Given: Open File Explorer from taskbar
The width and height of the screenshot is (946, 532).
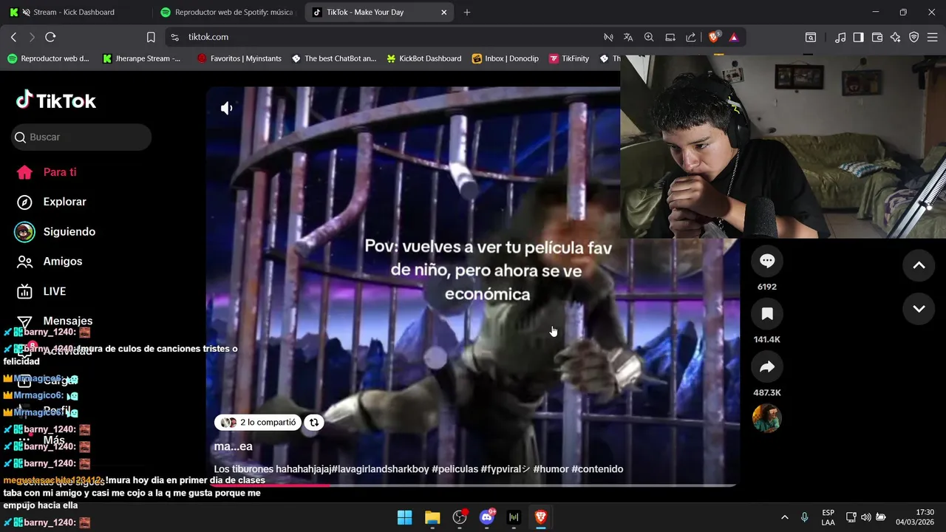Looking at the screenshot, I should pos(432,517).
